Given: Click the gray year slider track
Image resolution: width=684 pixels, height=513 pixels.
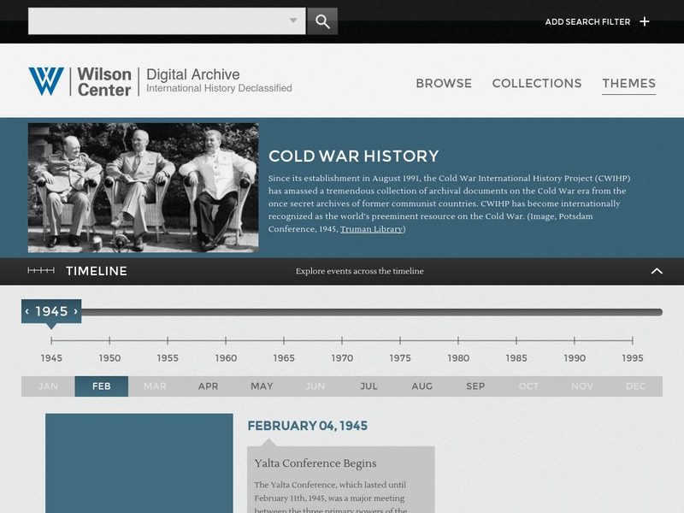Looking at the screenshot, I should (372, 312).
